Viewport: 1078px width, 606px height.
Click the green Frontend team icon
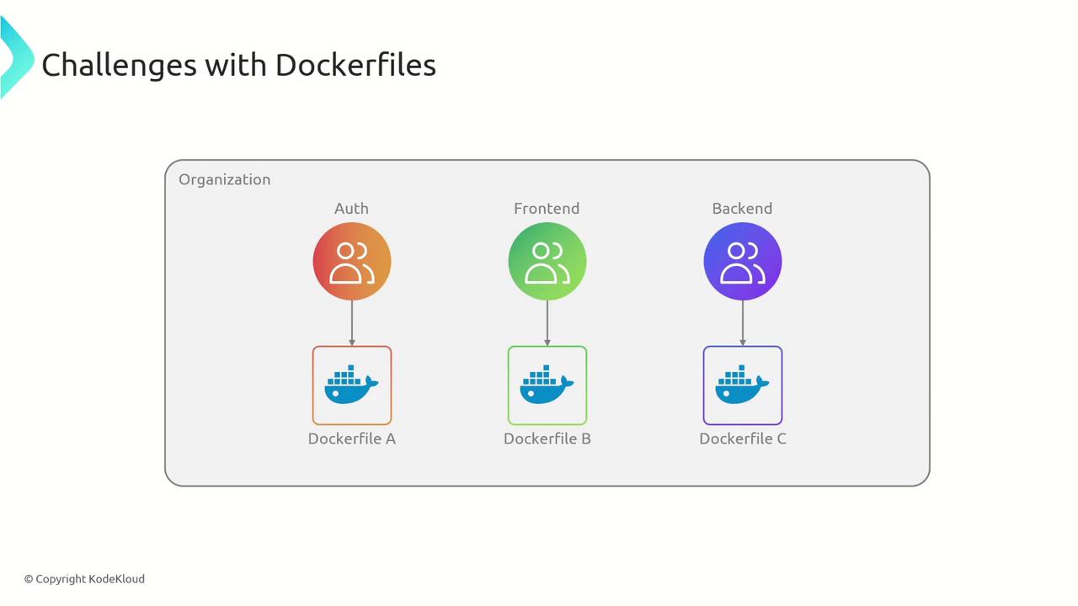(547, 261)
